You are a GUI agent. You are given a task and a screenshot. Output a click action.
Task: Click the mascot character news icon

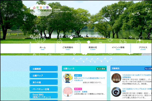[68, 79]
